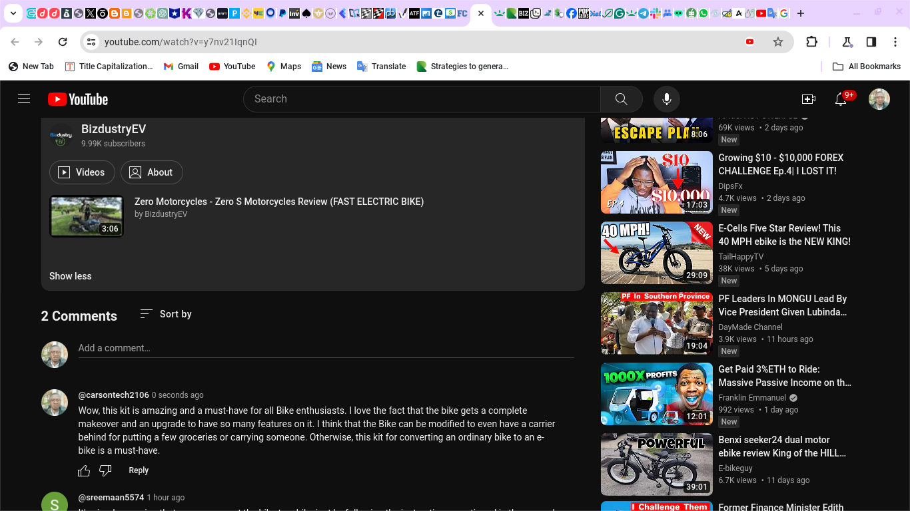
Task: Open E-Cells Five Star Review title
Action: click(x=784, y=235)
